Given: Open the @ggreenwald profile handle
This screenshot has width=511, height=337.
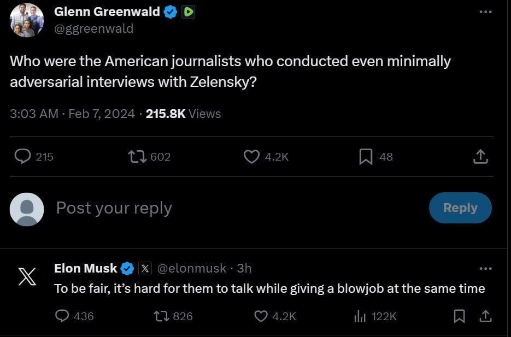Looking at the screenshot, I should coord(93,29).
